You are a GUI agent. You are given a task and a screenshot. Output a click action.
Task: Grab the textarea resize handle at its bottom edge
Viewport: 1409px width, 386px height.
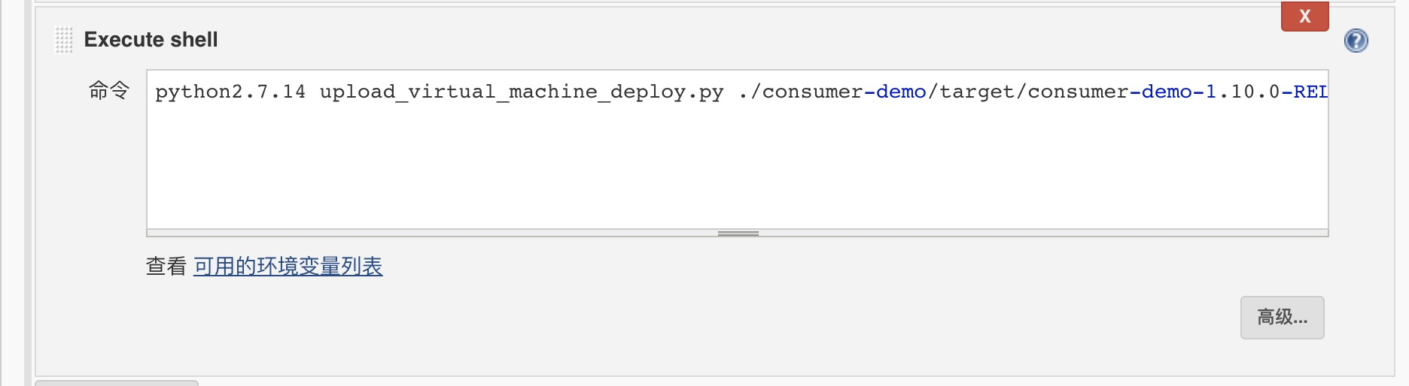pos(738,234)
